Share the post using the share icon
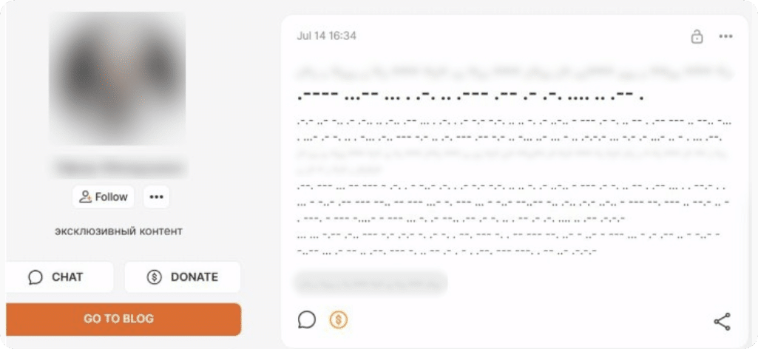 pos(722,322)
